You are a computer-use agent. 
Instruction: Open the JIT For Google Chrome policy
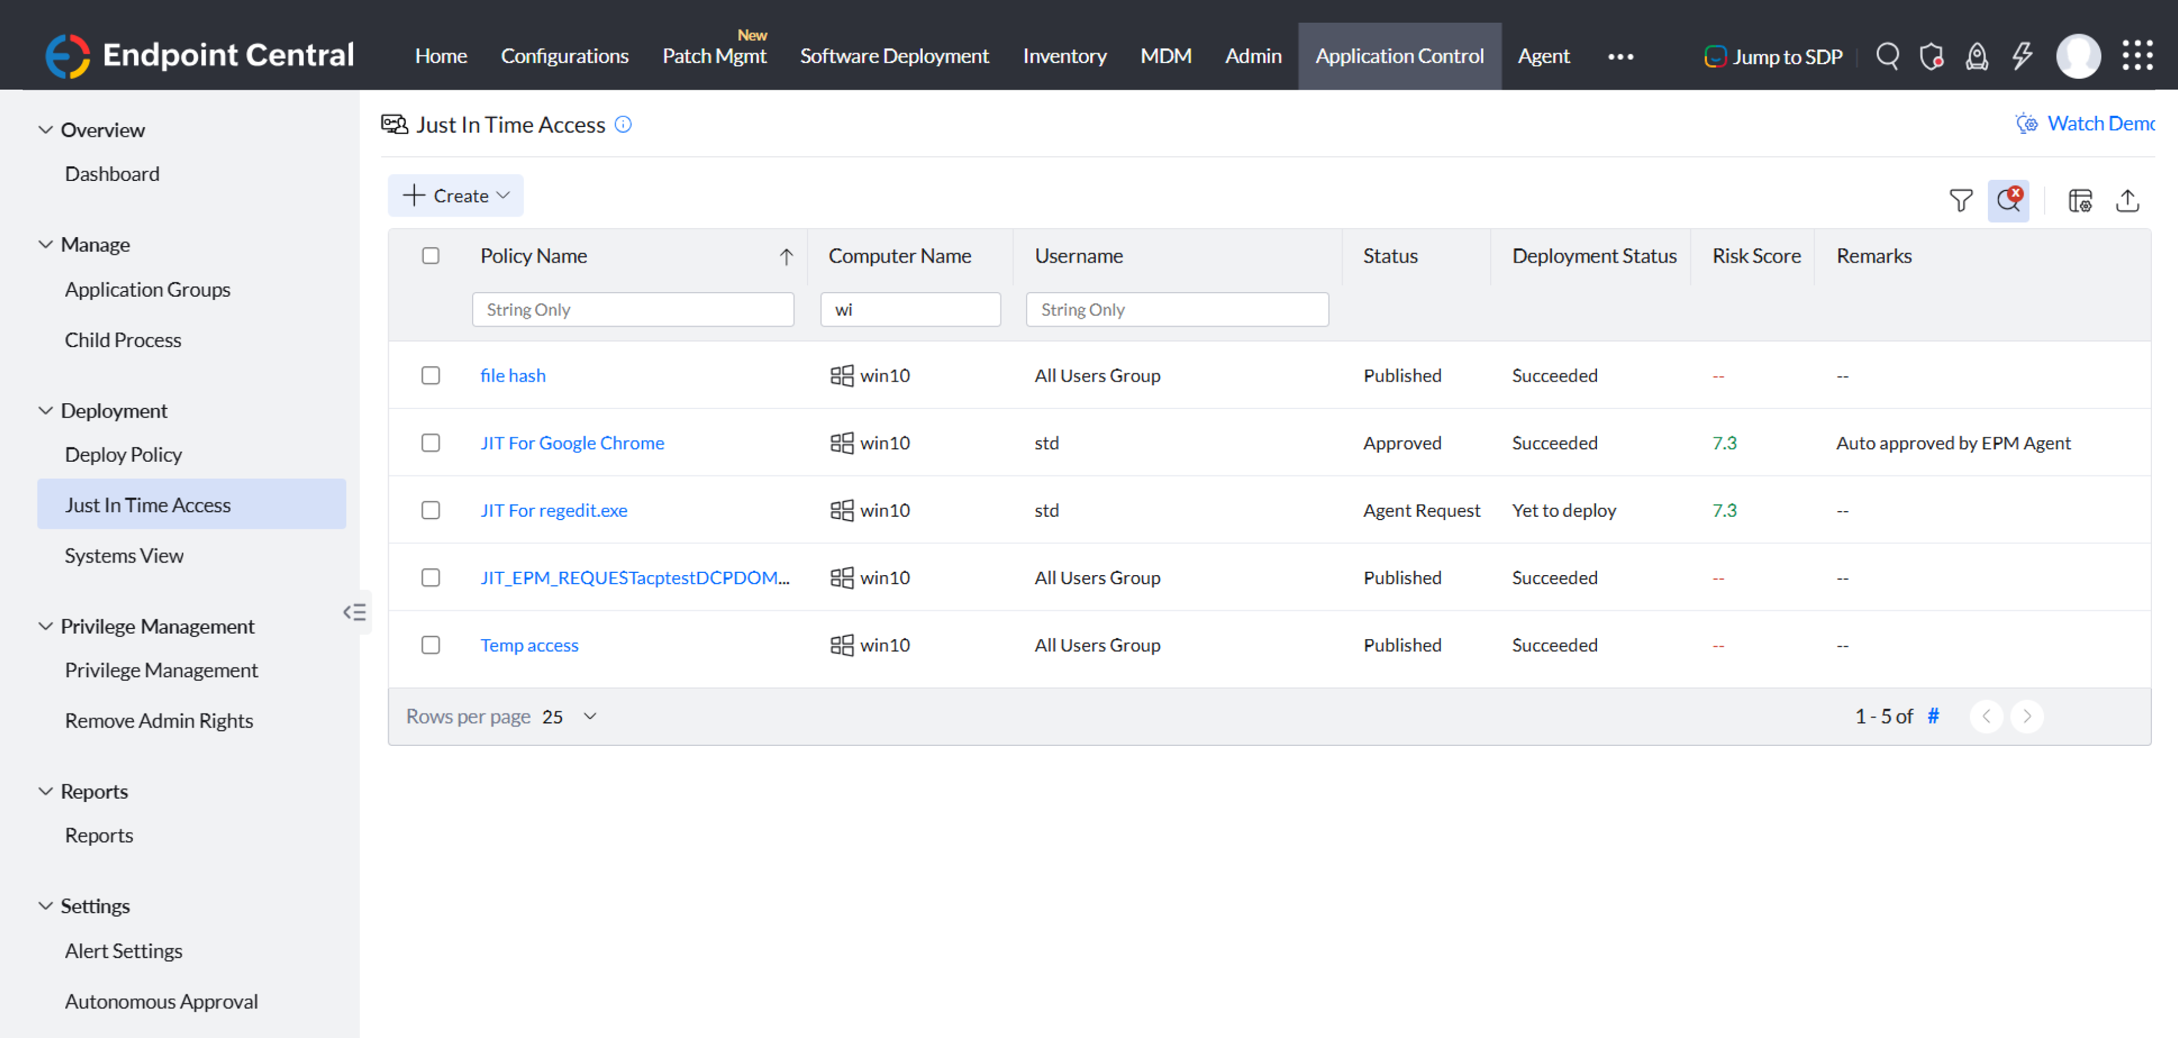click(x=571, y=443)
